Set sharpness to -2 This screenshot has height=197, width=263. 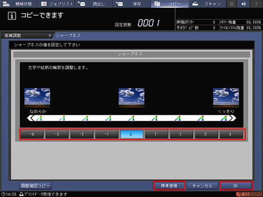(x=82, y=135)
